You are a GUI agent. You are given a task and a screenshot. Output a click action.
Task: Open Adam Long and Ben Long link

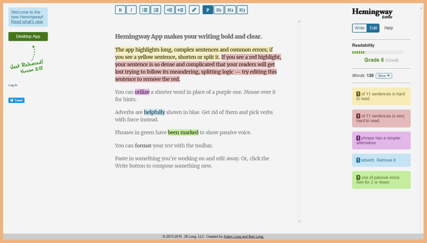point(244,237)
